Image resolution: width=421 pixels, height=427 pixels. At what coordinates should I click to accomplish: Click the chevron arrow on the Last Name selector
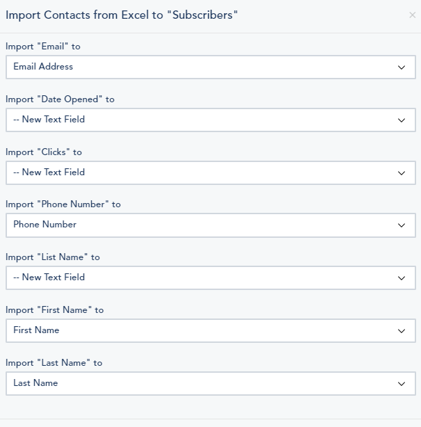coord(402,384)
